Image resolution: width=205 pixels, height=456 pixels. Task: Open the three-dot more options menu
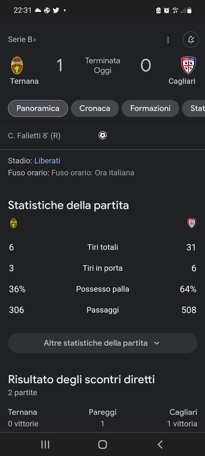(x=168, y=40)
